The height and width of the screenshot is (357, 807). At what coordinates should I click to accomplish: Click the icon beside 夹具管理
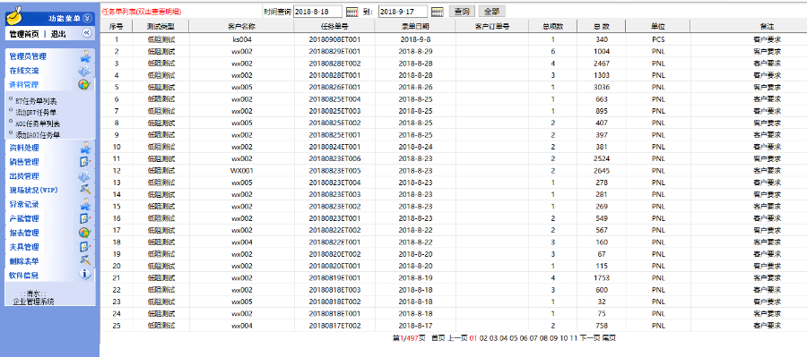(x=85, y=247)
